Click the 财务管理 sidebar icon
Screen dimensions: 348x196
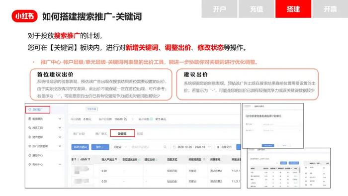(x=30, y=137)
